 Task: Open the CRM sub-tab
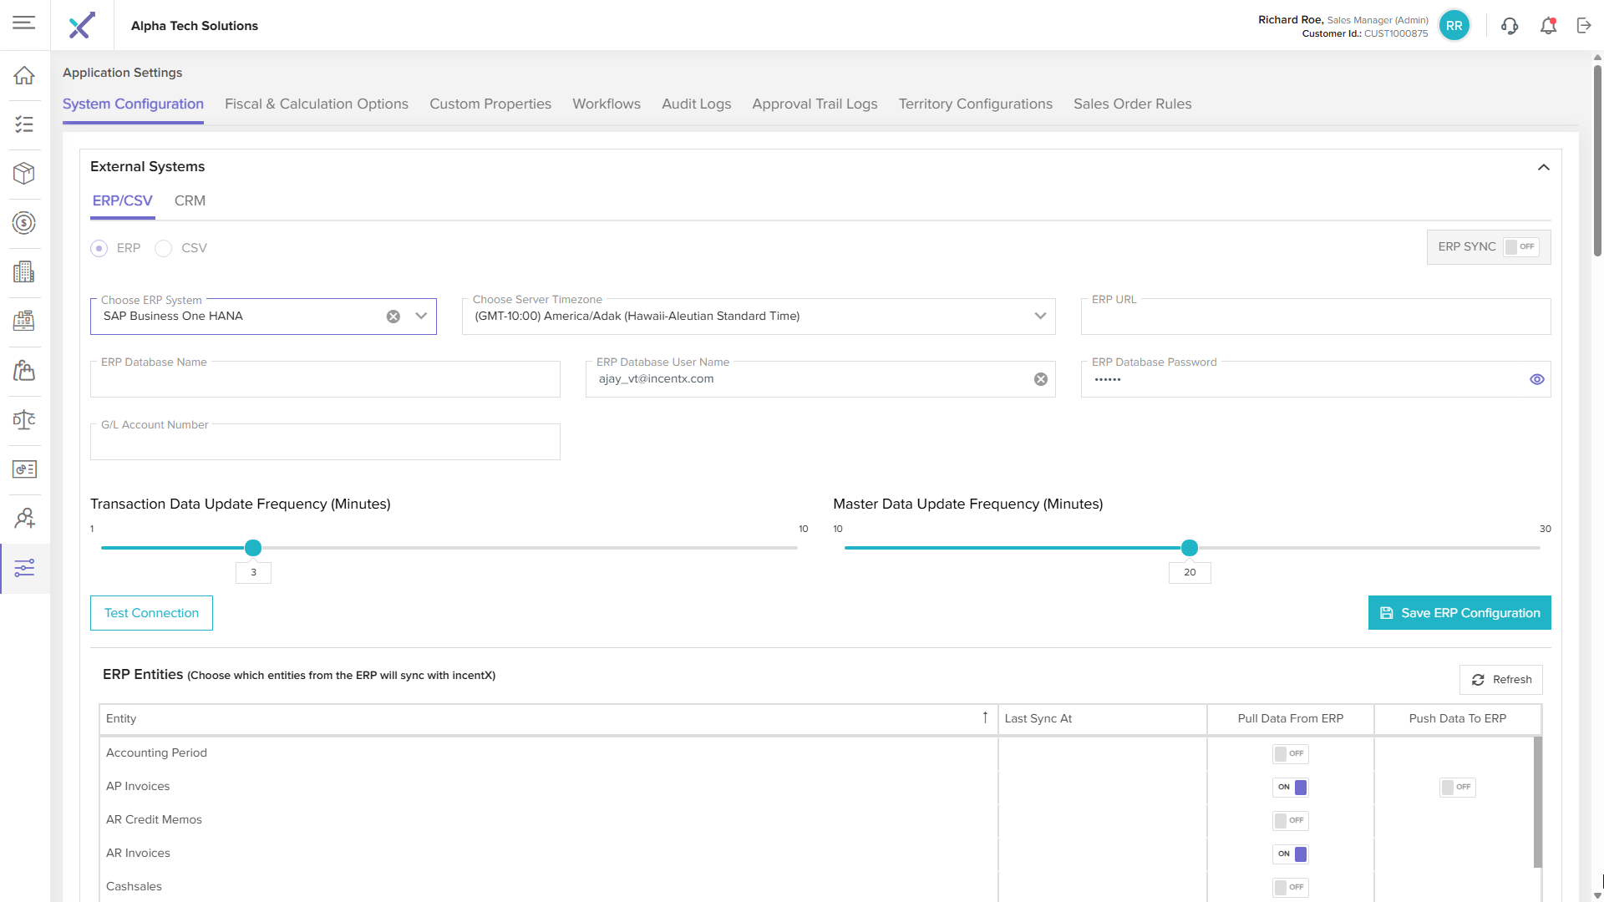coord(190,201)
